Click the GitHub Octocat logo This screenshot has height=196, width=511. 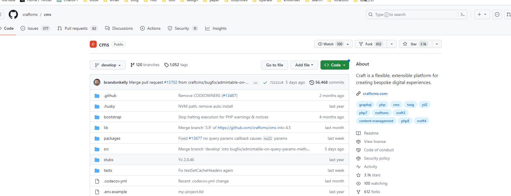coord(13,14)
